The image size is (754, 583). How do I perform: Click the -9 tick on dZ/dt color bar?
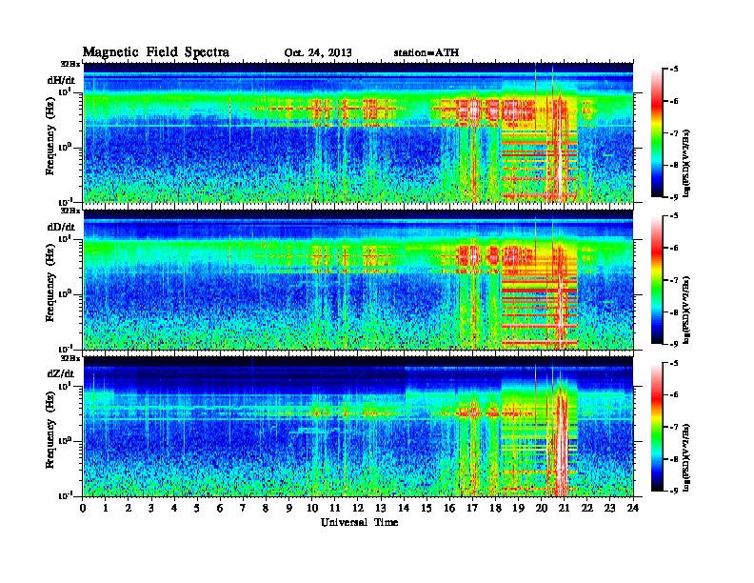pyautogui.click(x=674, y=491)
